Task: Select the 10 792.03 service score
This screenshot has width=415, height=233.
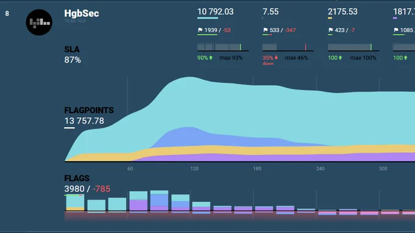Action: [215, 12]
